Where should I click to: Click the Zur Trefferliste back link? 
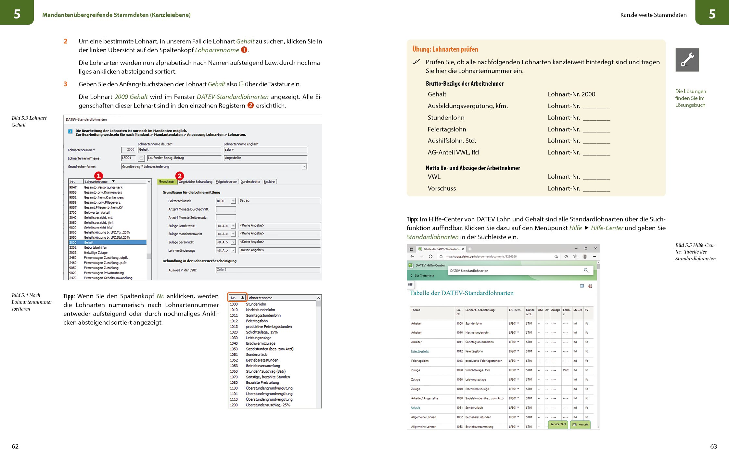click(424, 276)
